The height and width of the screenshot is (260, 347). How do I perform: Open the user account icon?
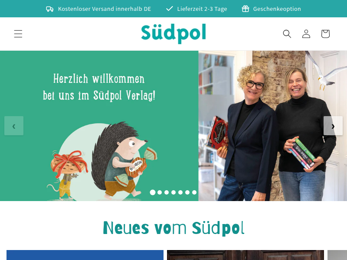point(306,34)
